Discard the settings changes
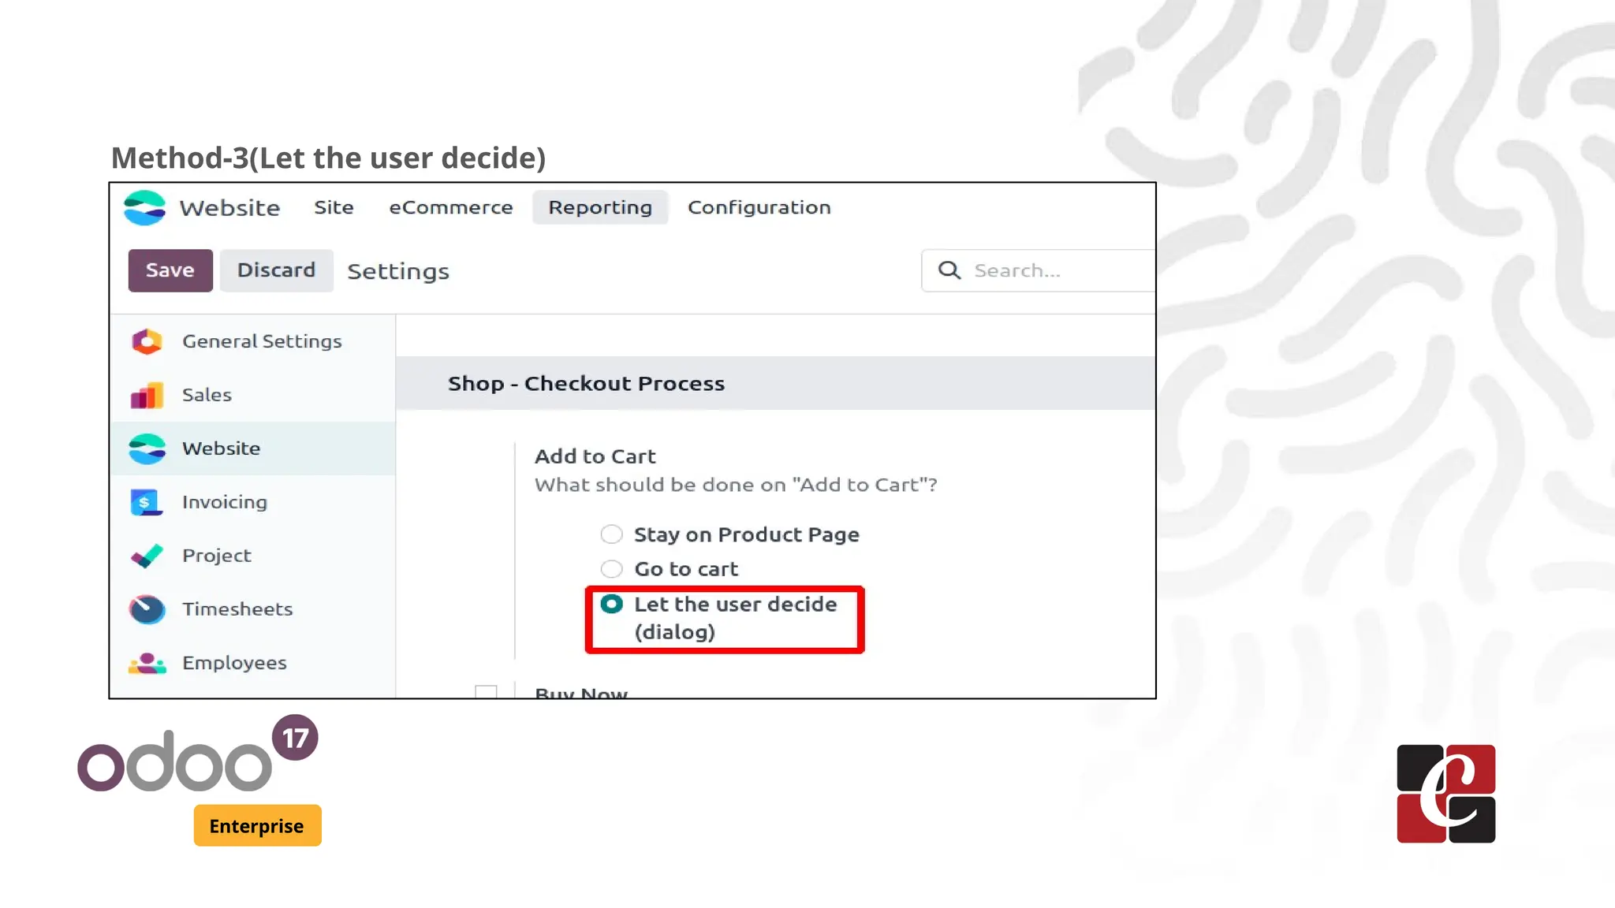This screenshot has height=908, width=1615. point(276,270)
